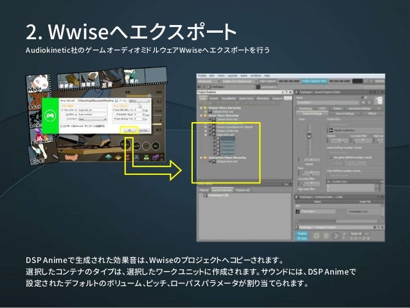
Task: Click the browse folder icon beside Wwise project path
Action: click(x=116, y=101)
